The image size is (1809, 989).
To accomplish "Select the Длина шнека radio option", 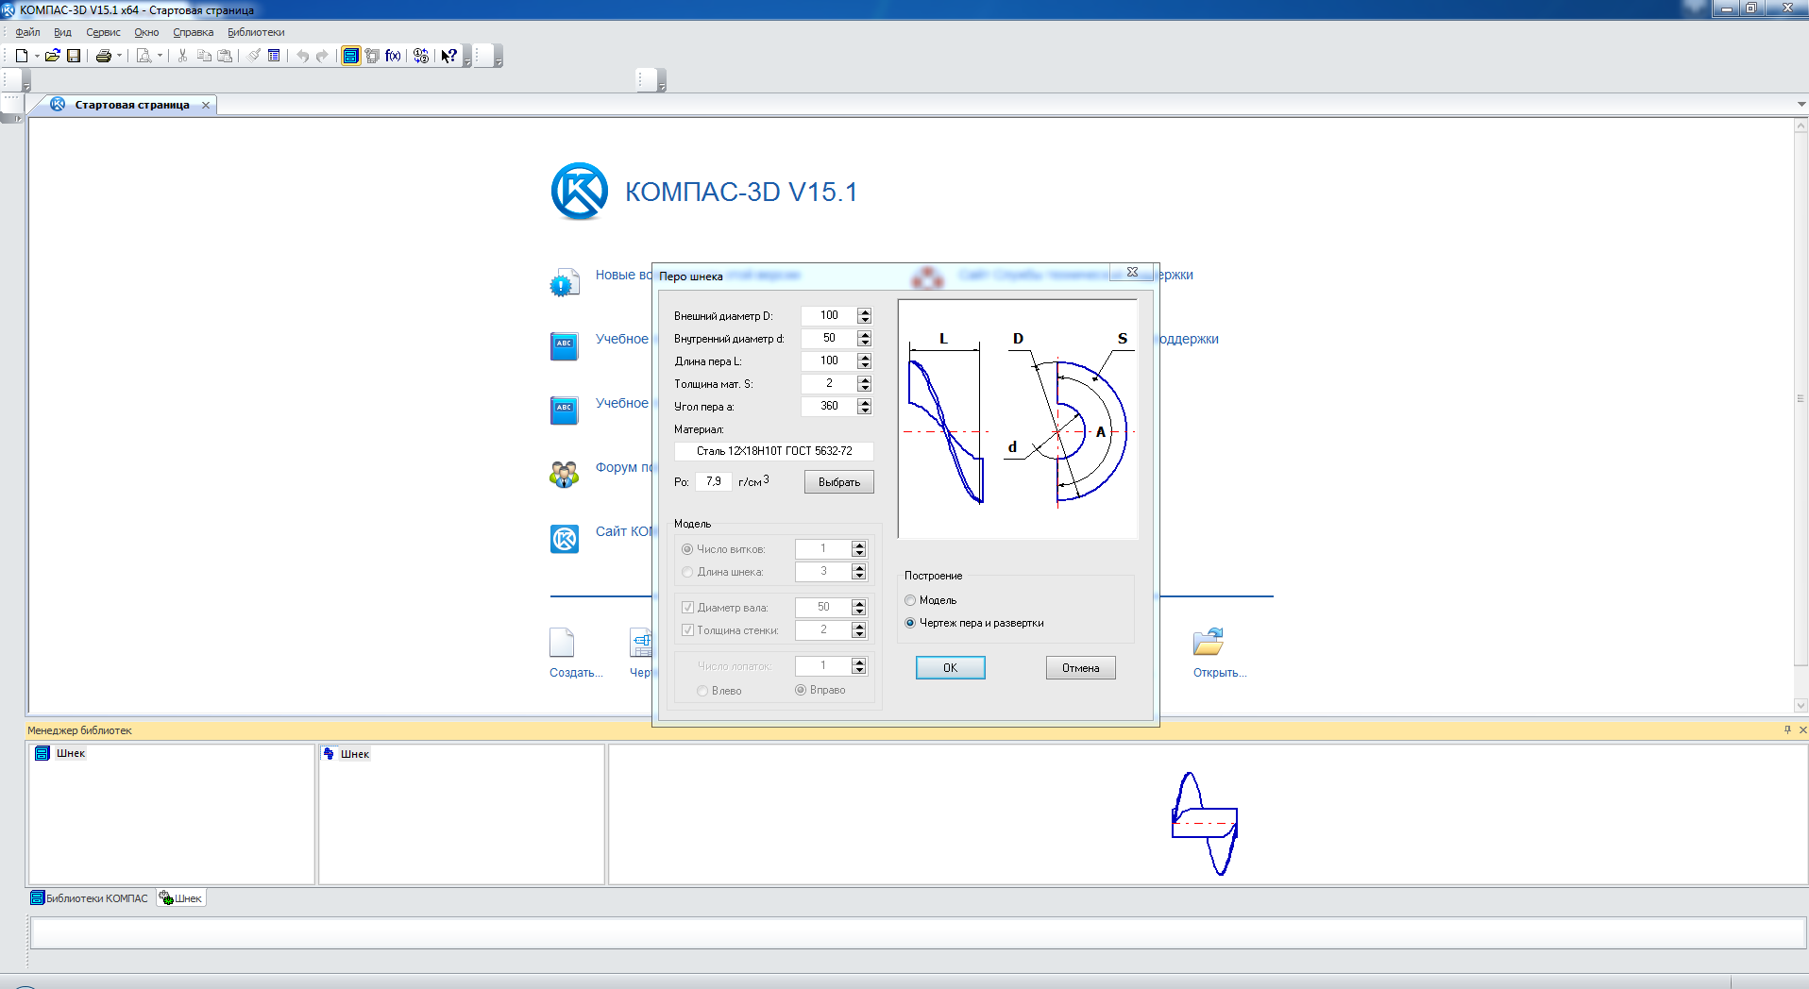I will (687, 572).
